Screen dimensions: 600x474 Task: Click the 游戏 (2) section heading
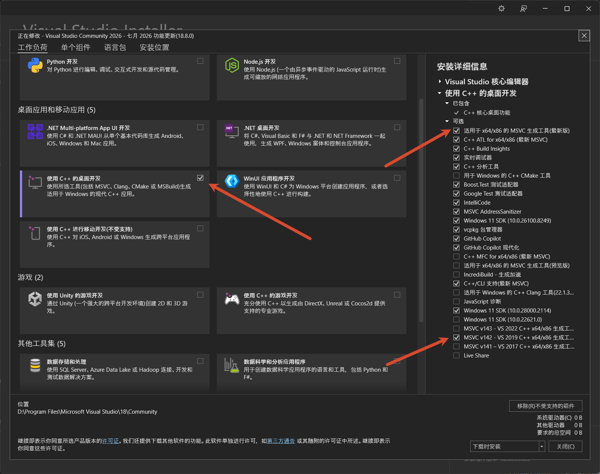coord(30,277)
